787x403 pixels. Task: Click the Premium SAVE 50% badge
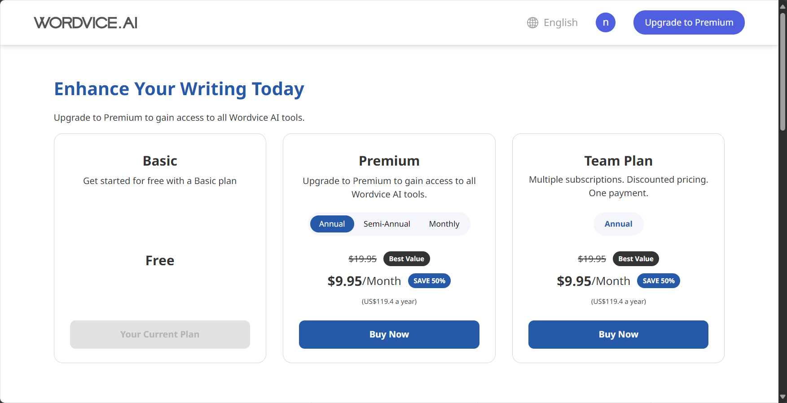(x=429, y=281)
